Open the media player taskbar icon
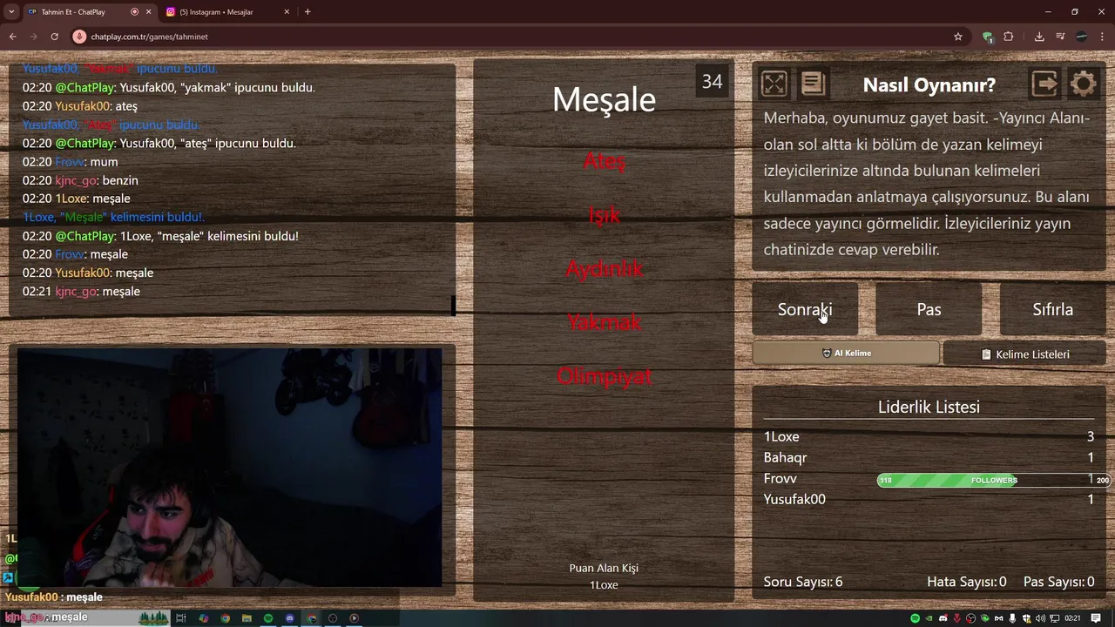This screenshot has width=1115, height=627. (355, 618)
